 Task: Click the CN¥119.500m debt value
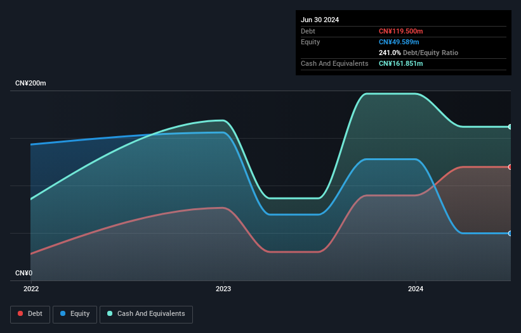(400, 31)
